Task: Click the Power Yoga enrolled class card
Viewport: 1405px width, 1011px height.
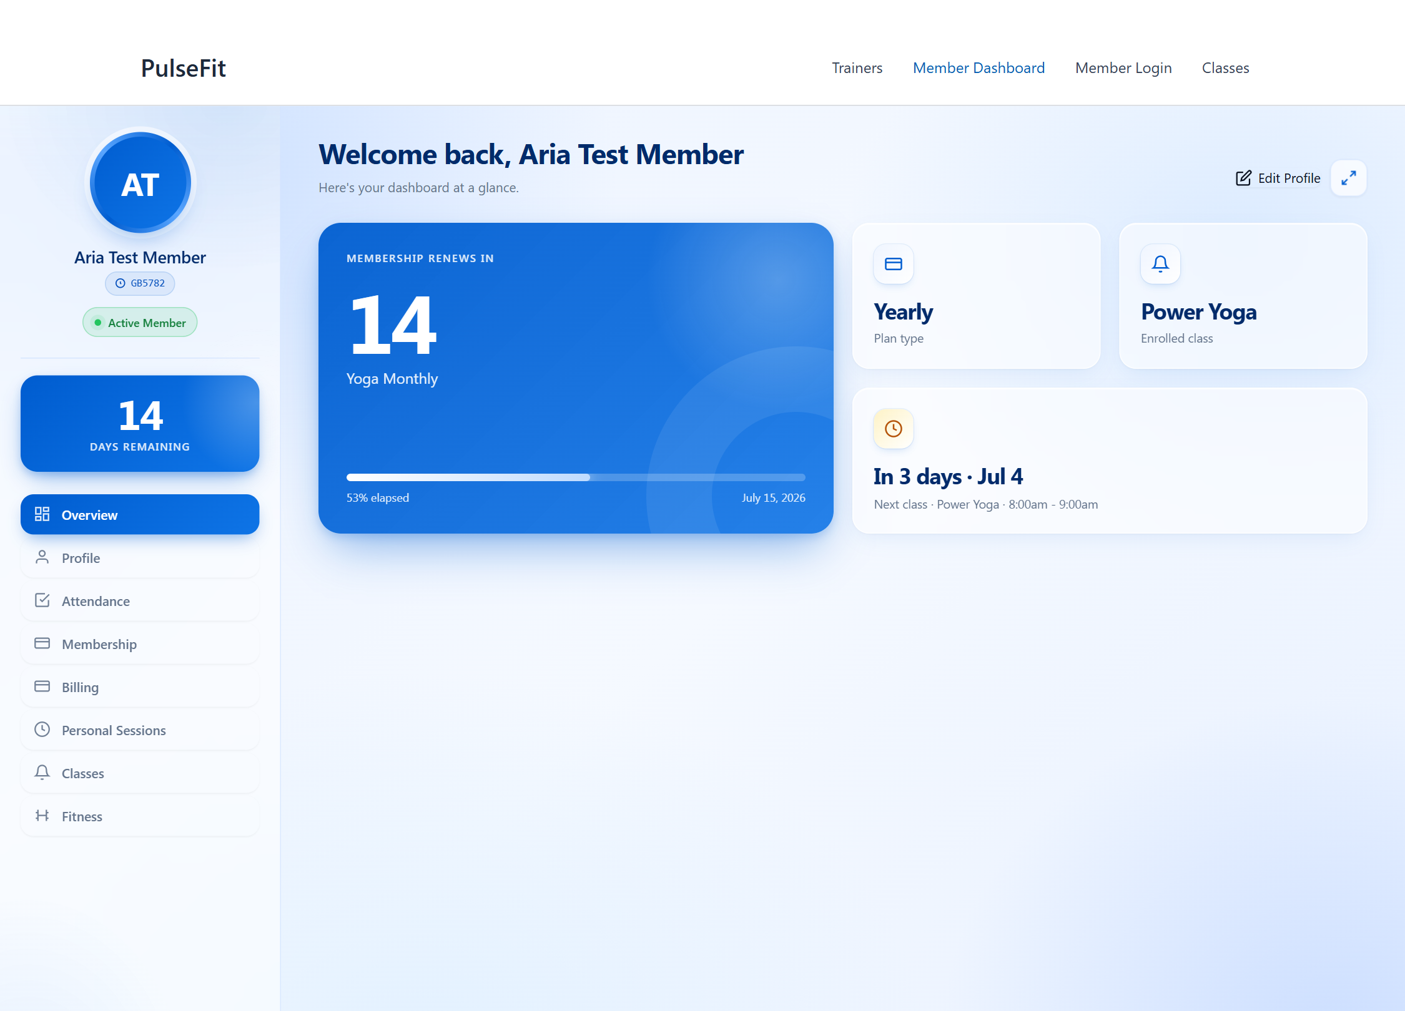Action: pyautogui.click(x=1243, y=296)
